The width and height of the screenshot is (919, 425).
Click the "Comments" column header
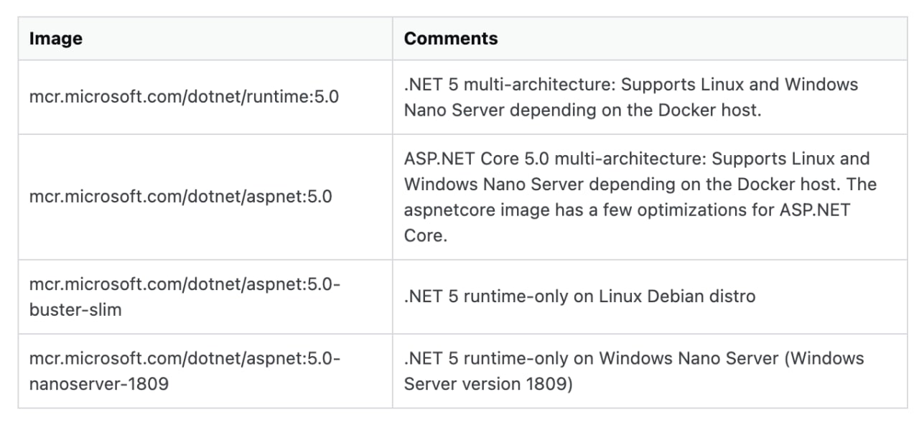click(450, 39)
